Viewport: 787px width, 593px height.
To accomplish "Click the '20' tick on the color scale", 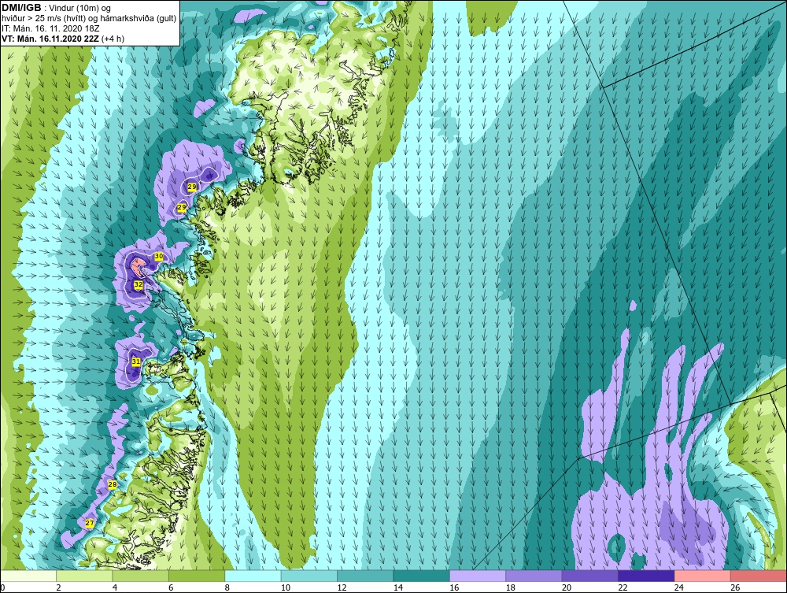I will (567, 587).
